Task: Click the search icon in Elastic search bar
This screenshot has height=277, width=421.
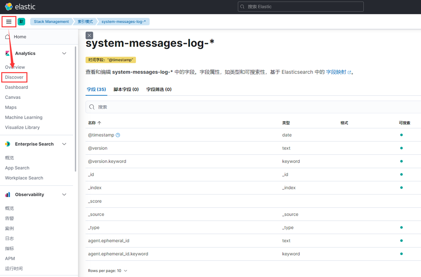Action: (x=242, y=7)
